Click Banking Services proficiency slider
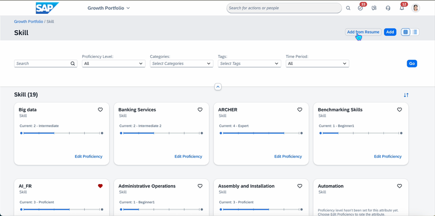 click(x=161, y=134)
